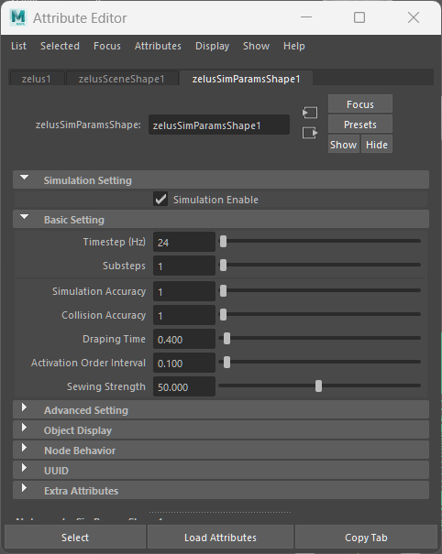Click the Draping Time value field
The width and height of the screenshot is (442, 554).
click(x=184, y=339)
